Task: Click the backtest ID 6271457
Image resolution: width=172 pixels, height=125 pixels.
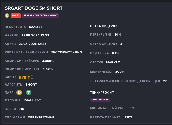Action: coord(36,27)
